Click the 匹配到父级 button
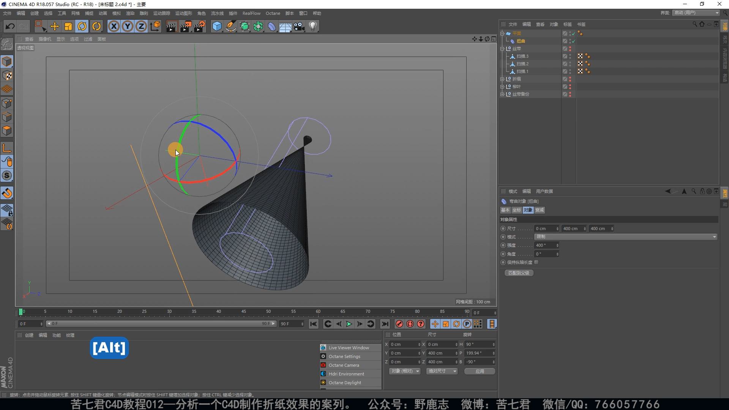This screenshot has width=729, height=410. [519, 273]
